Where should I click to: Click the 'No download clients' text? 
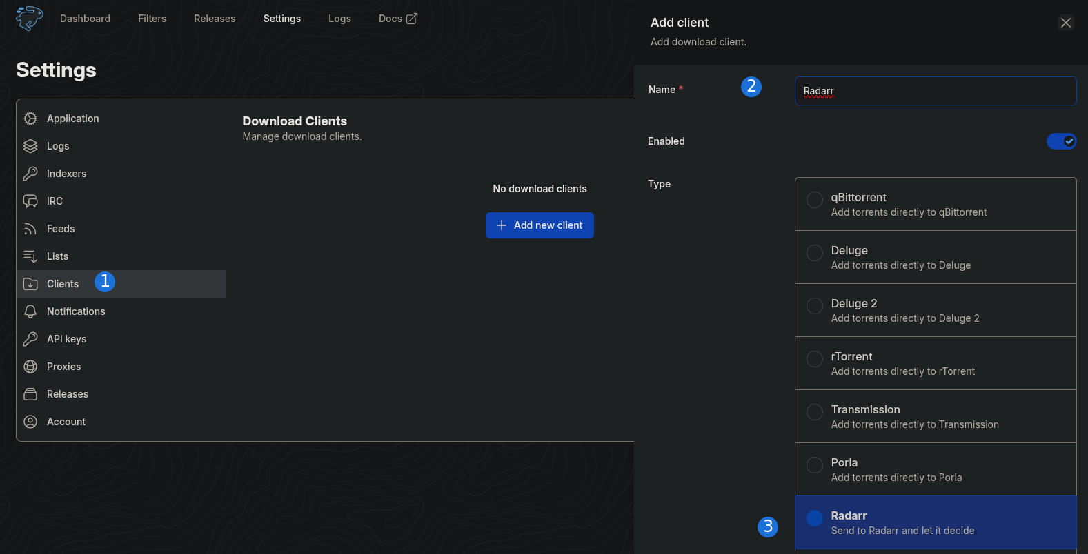click(540, 189)
